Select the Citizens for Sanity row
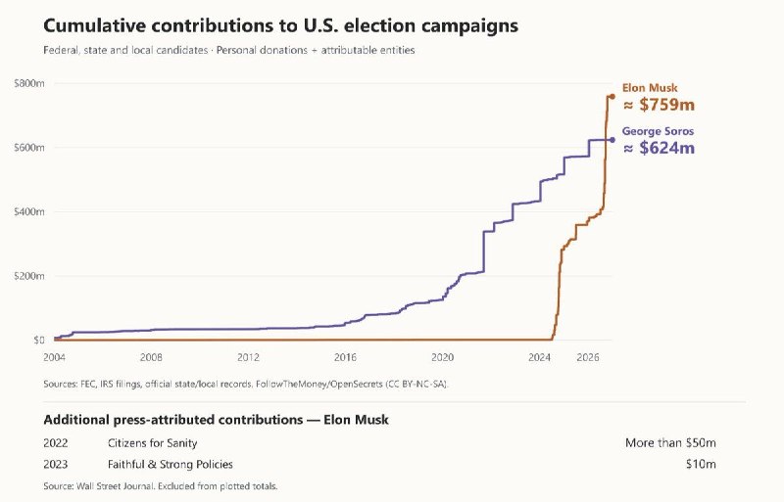Viewport: 784px width, 502px height. coord(379,443)
